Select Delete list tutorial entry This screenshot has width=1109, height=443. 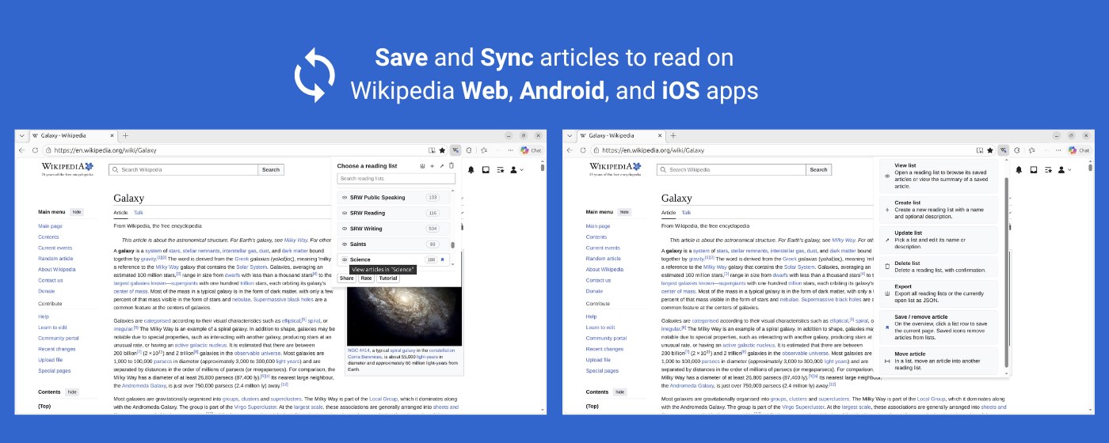click(939, 267)
